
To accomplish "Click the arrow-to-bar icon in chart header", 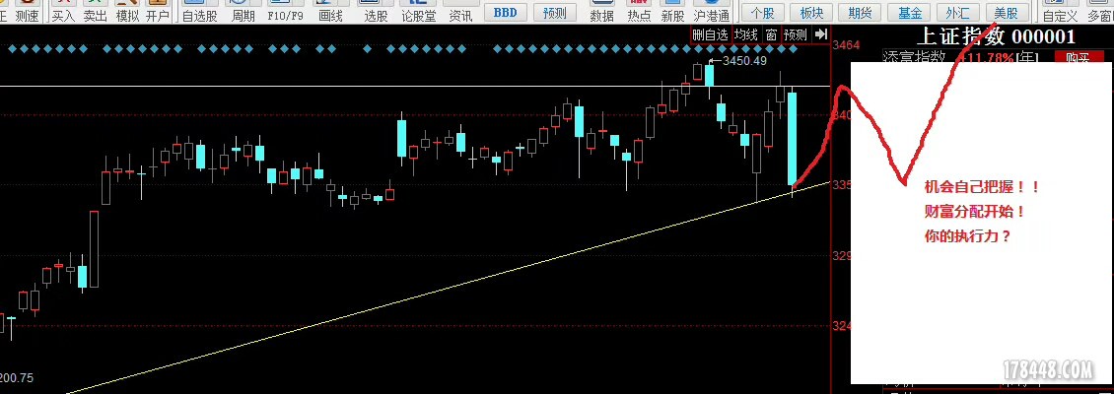I will (x=820, y=34).
